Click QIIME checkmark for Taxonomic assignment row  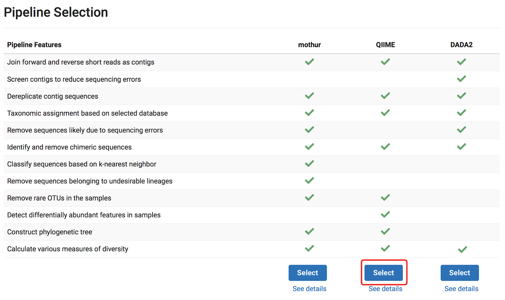pyautogui.click(x=385, y=112)
